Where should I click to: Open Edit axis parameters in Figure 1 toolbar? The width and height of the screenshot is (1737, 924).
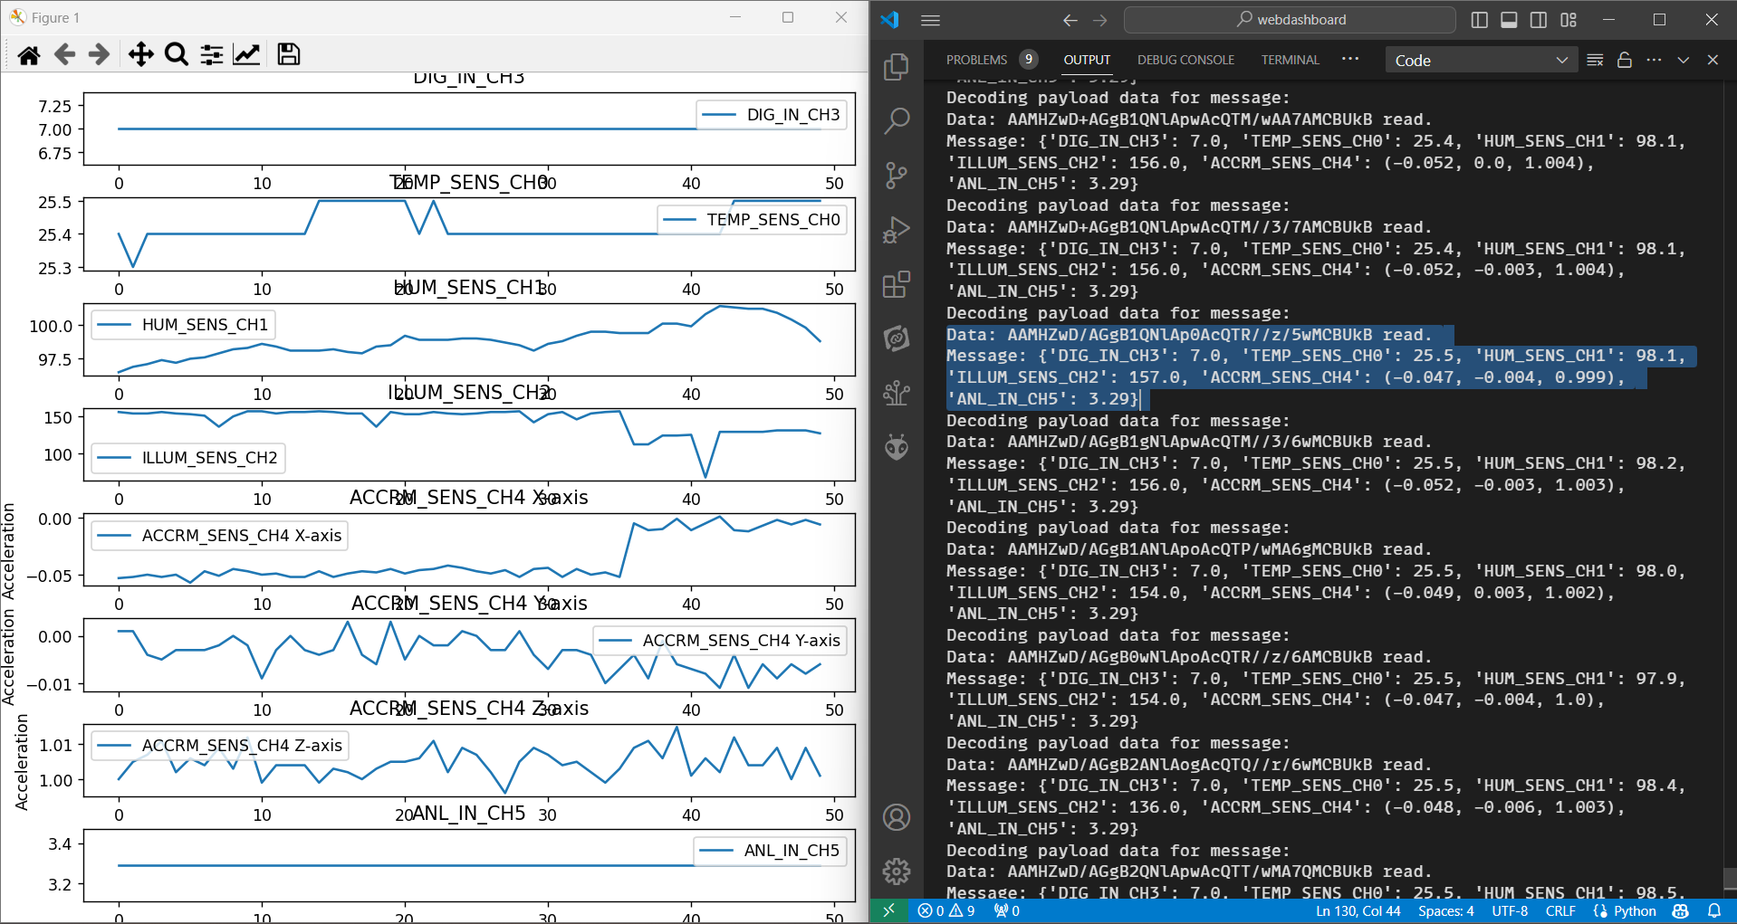click(x=246, y=55)
